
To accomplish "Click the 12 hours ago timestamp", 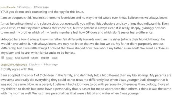I will coord(41,7).
